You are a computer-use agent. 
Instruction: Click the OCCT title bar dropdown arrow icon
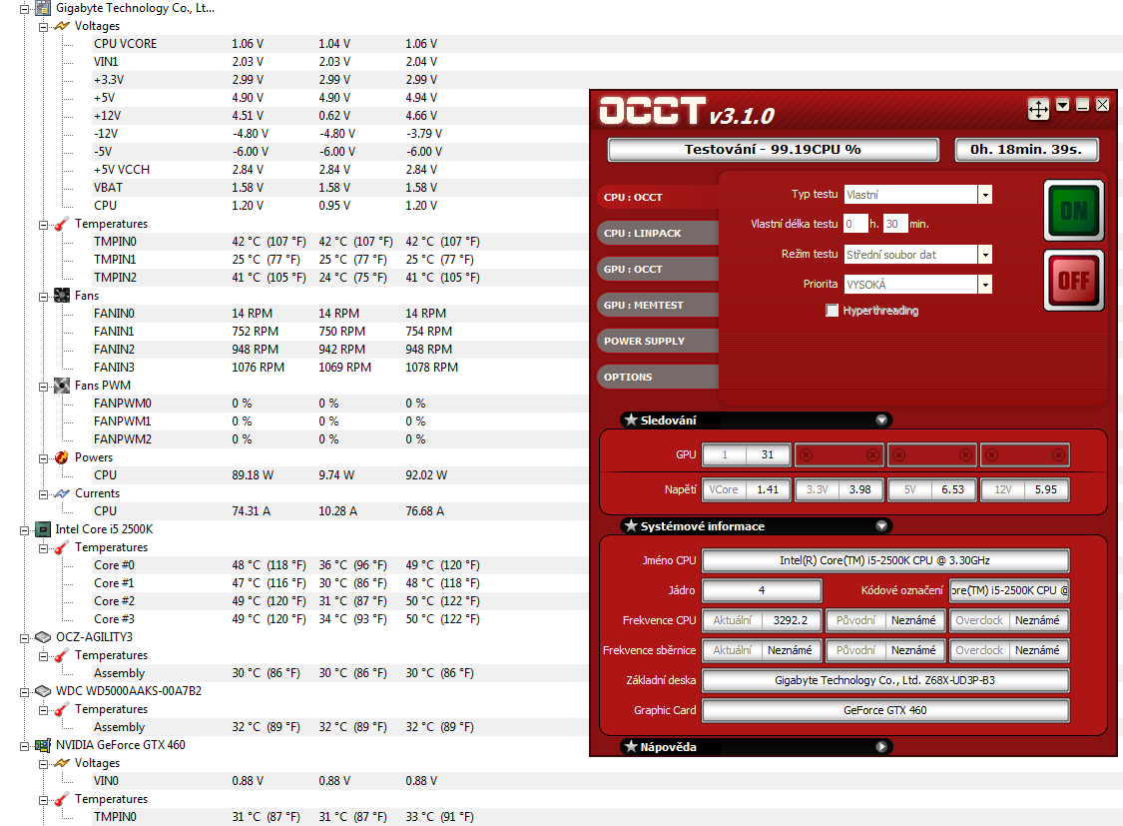coord(1063,105)
